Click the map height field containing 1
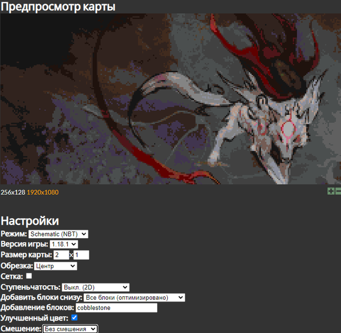The image size is (341, 333). 81,255
